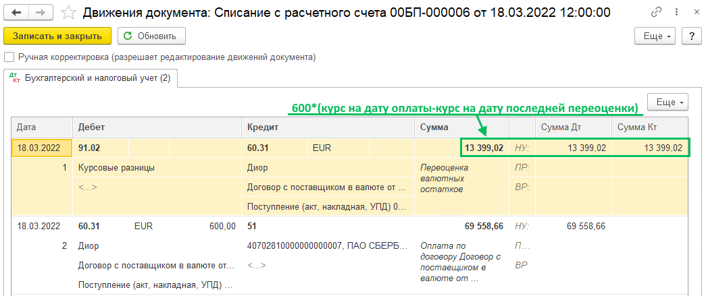Close the document movements form
The image size is (706, 296).
click(692, 12)
